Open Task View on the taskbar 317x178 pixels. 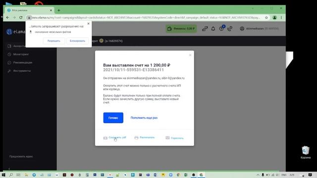click(x=18, y=175)
